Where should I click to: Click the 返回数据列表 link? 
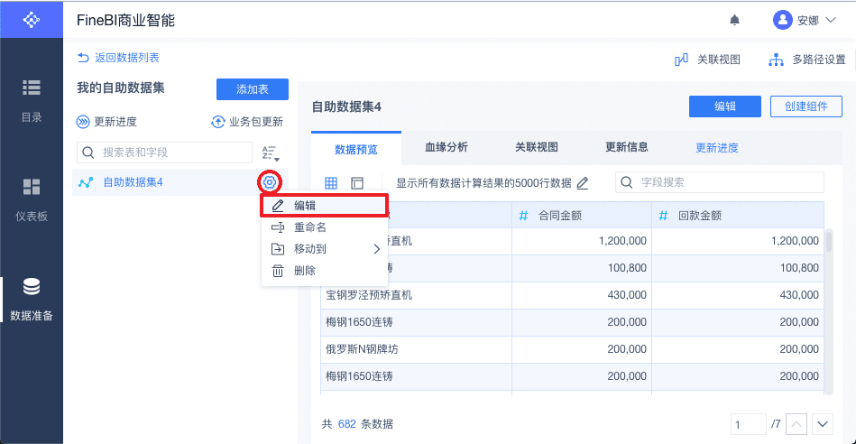pos(118,58)
